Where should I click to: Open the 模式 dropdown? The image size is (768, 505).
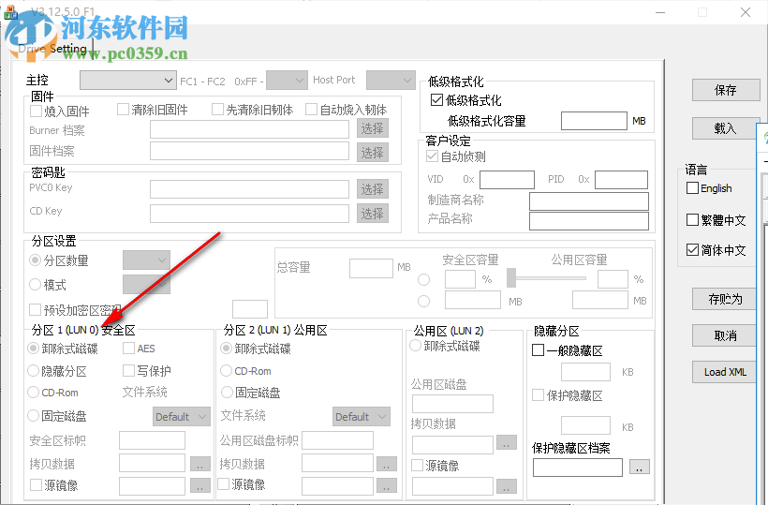click(146, 284)
